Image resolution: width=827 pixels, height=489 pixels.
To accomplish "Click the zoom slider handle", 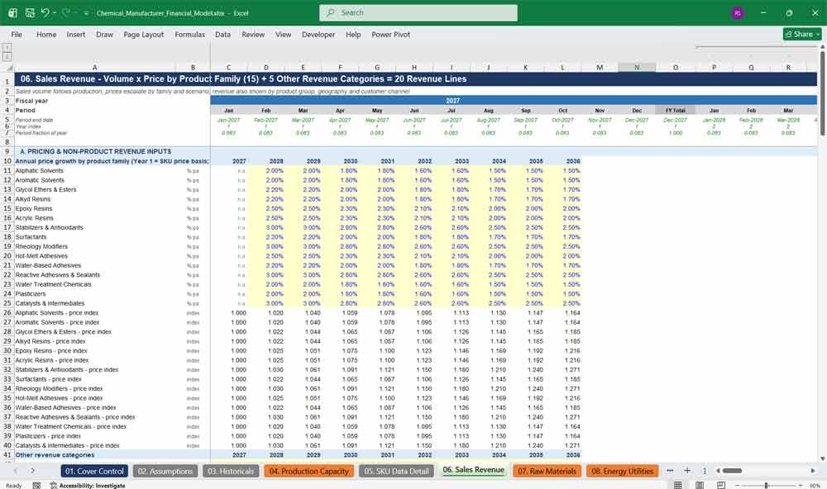I will [767, 486].
